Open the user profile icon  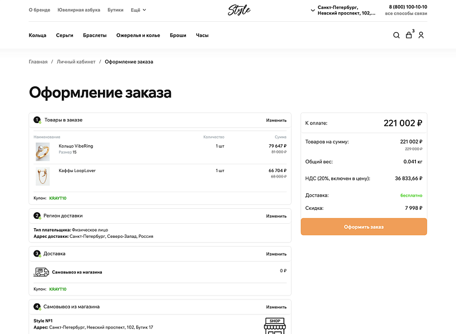tap(421, 35)
